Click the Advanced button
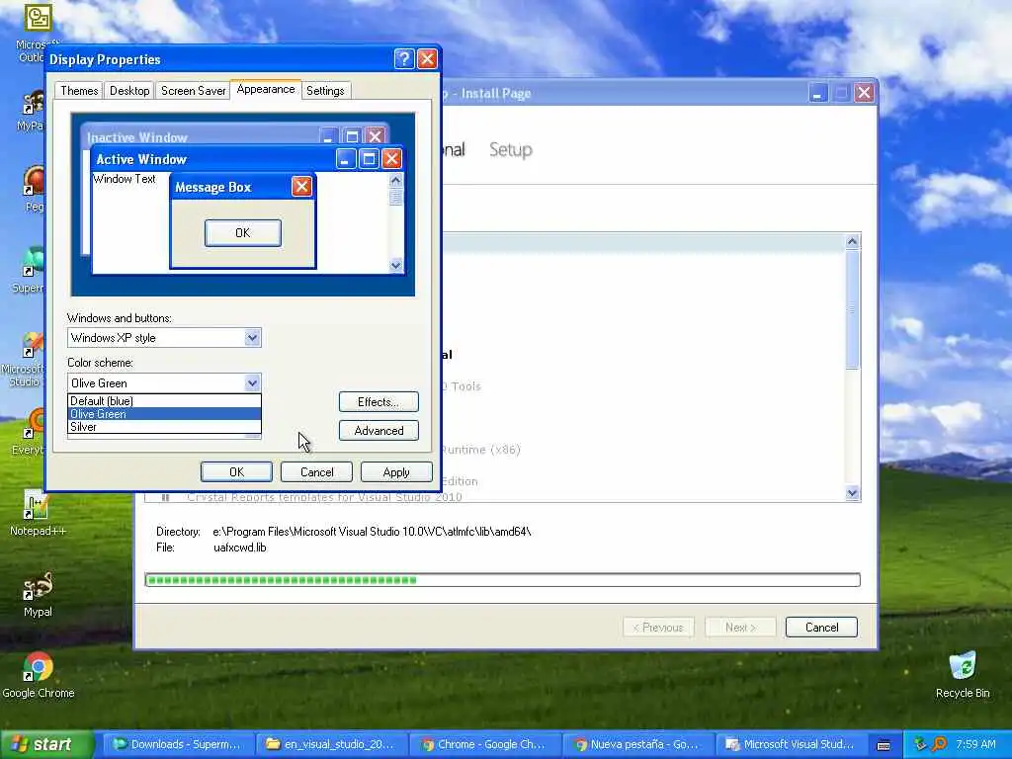Screen dimensions: 1012x759 click(x=379, y=431)
